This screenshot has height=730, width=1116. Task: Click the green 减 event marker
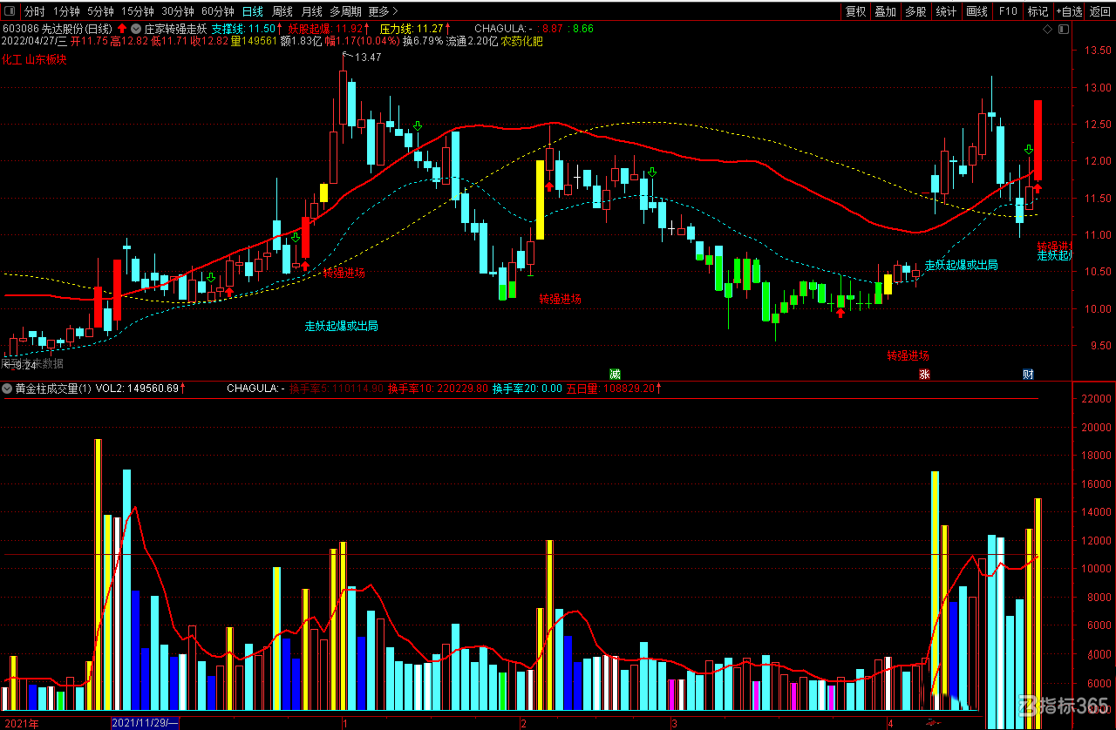tap(616, 375)
